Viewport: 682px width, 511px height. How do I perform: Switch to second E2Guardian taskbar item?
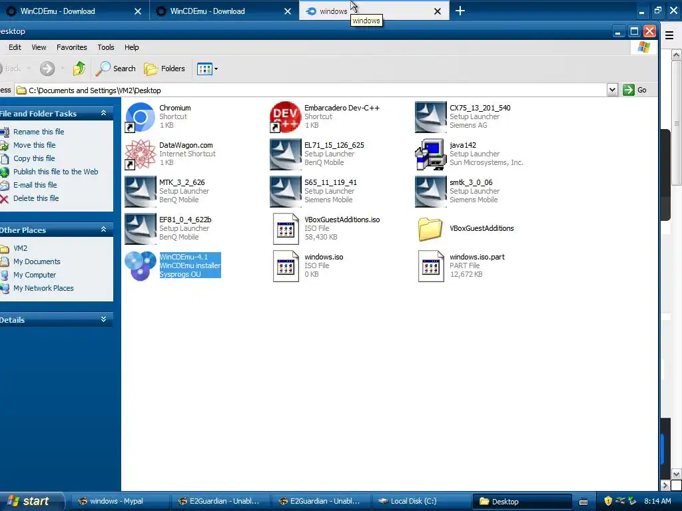pos(320,502)
